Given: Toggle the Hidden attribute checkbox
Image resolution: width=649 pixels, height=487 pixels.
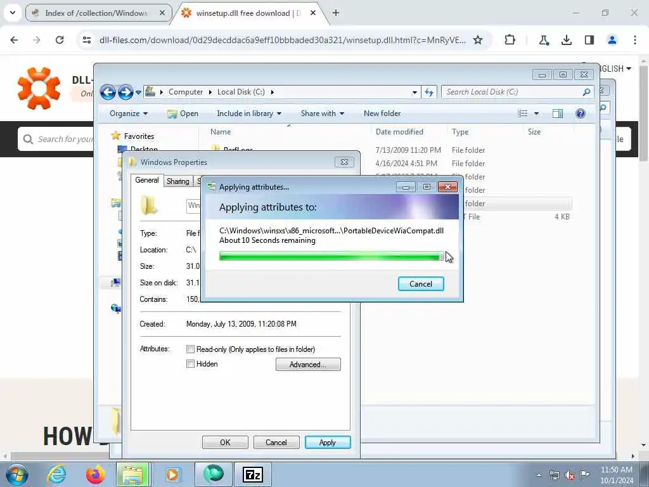Looking at the screenshot, I should [190, 364].
